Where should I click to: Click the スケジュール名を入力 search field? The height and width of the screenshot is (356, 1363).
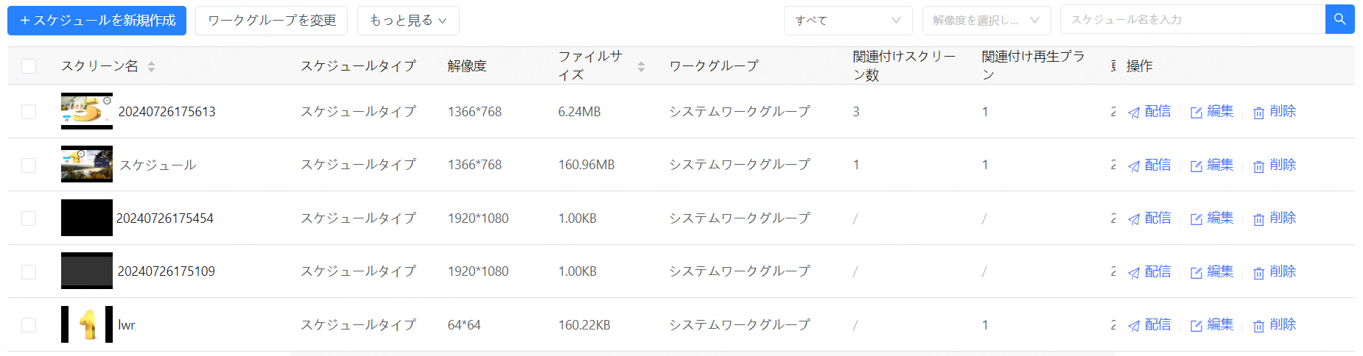point(1192,20)
